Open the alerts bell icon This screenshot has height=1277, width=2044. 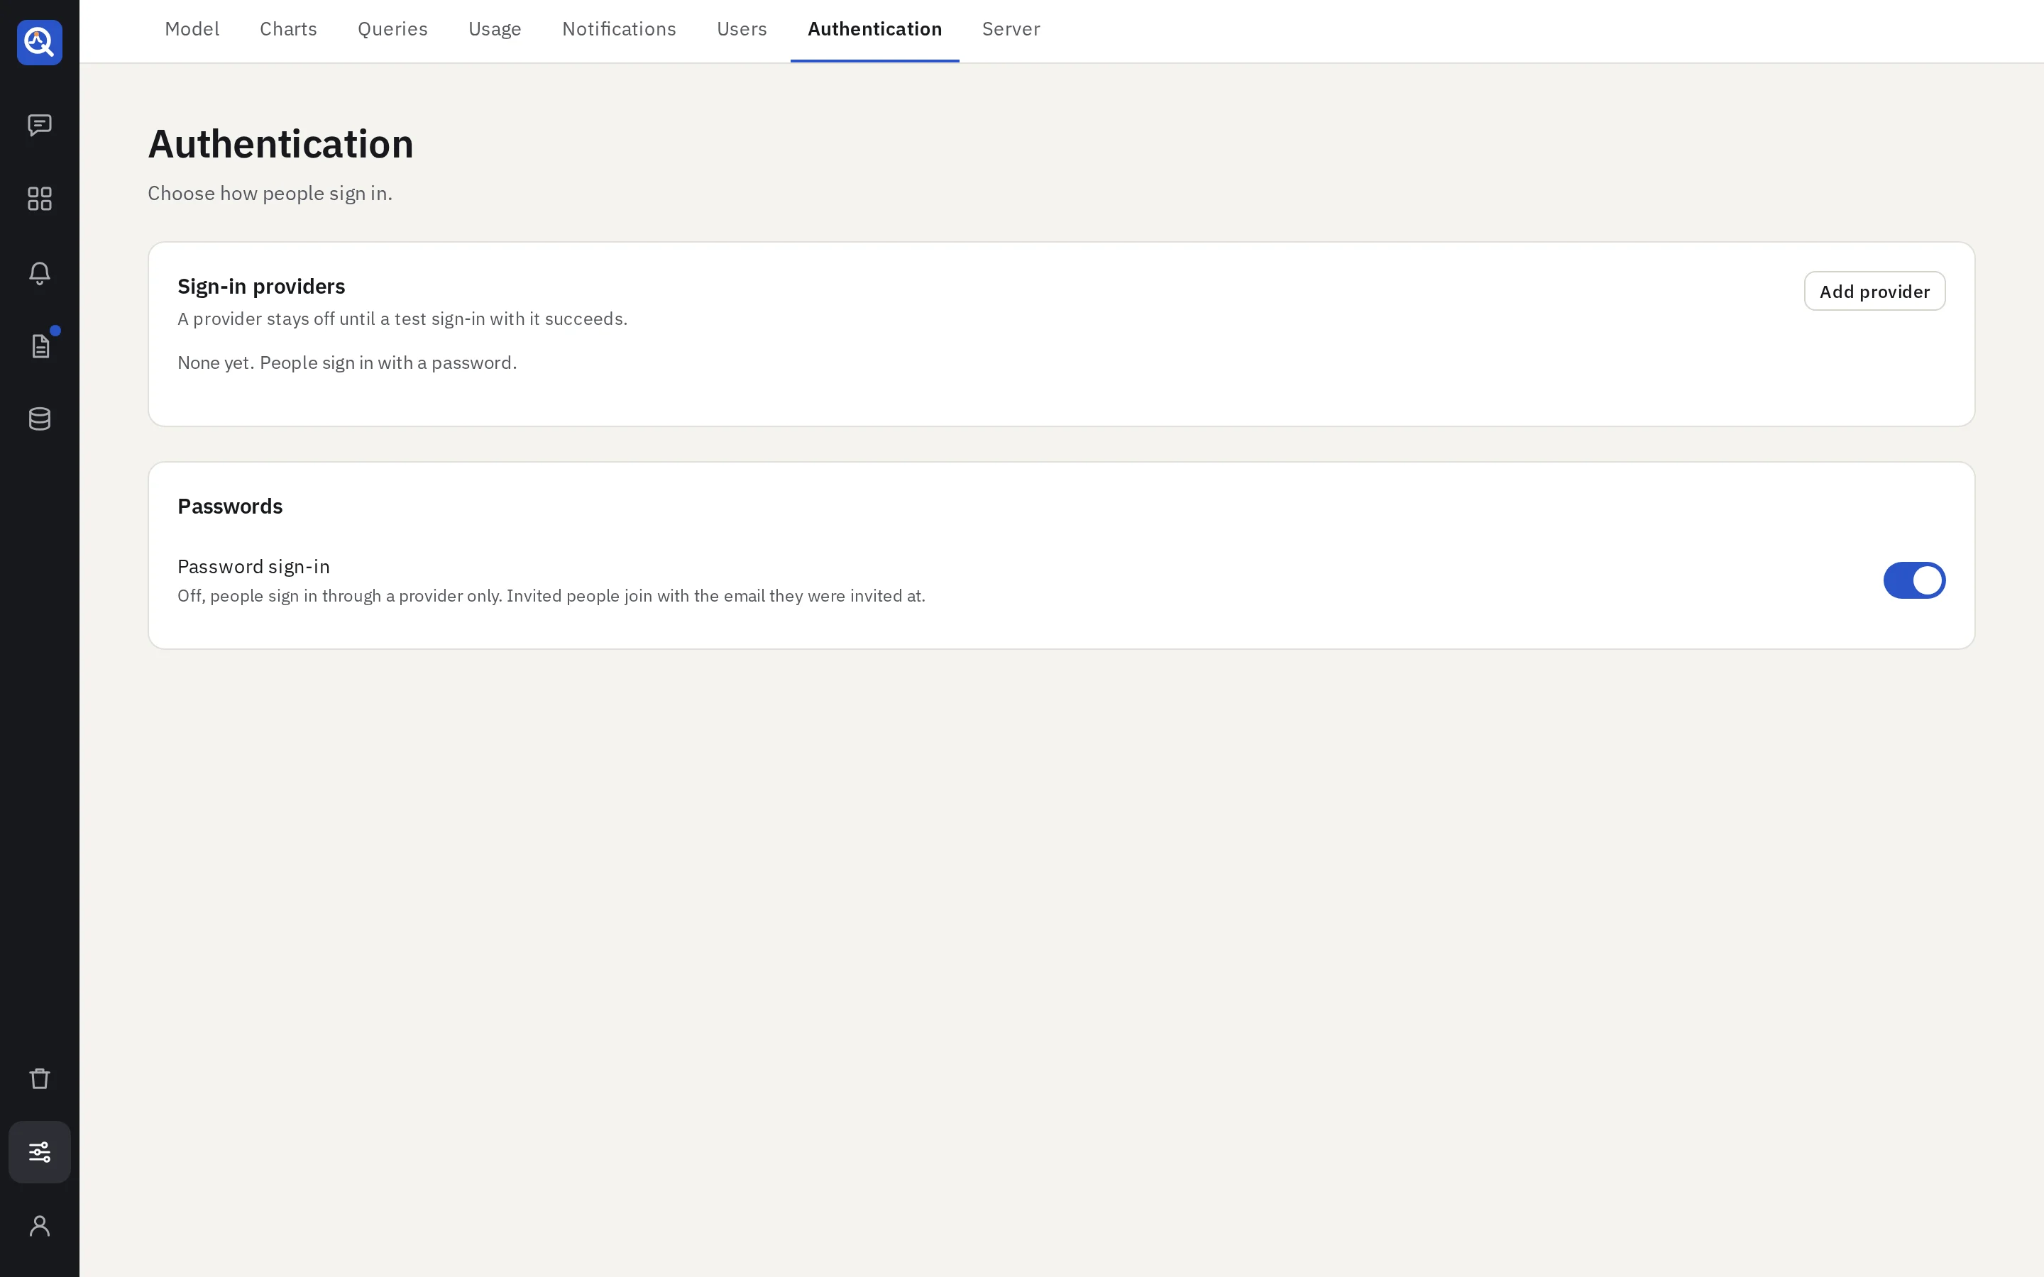point(40,273)
